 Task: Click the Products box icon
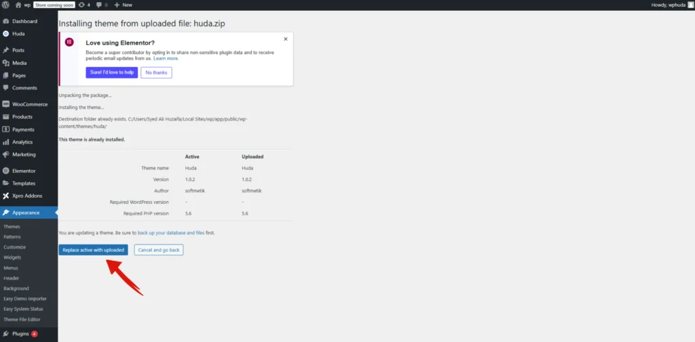click(x=5, y=116)
